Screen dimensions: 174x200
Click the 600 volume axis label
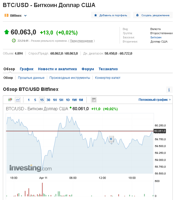157,181
